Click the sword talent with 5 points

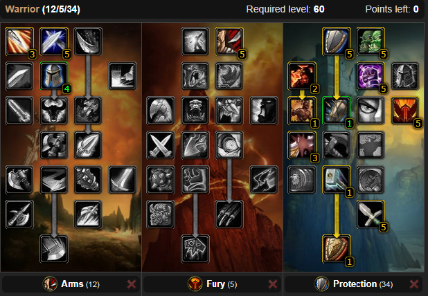coord(371,214)
